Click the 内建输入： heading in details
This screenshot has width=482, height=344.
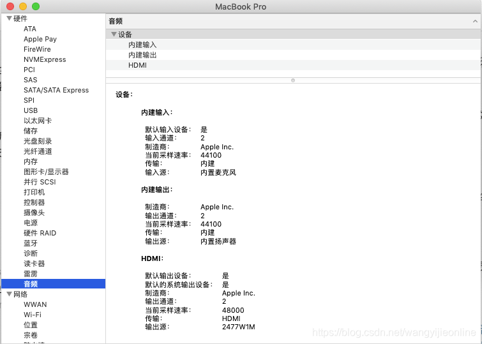[x=157, y=112]
